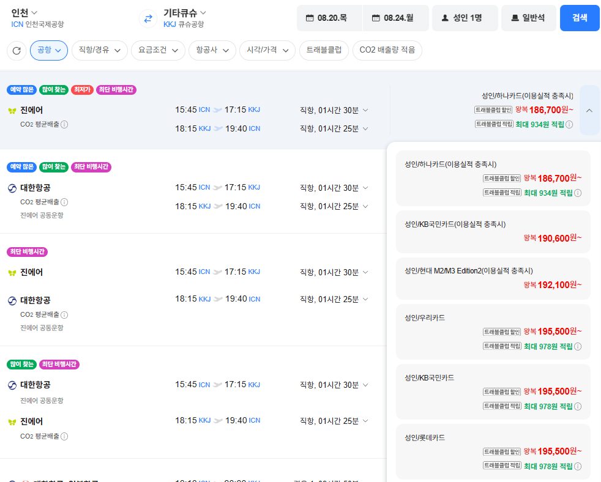Click 18:15 KKJ return time in second listing

(193, 207)
